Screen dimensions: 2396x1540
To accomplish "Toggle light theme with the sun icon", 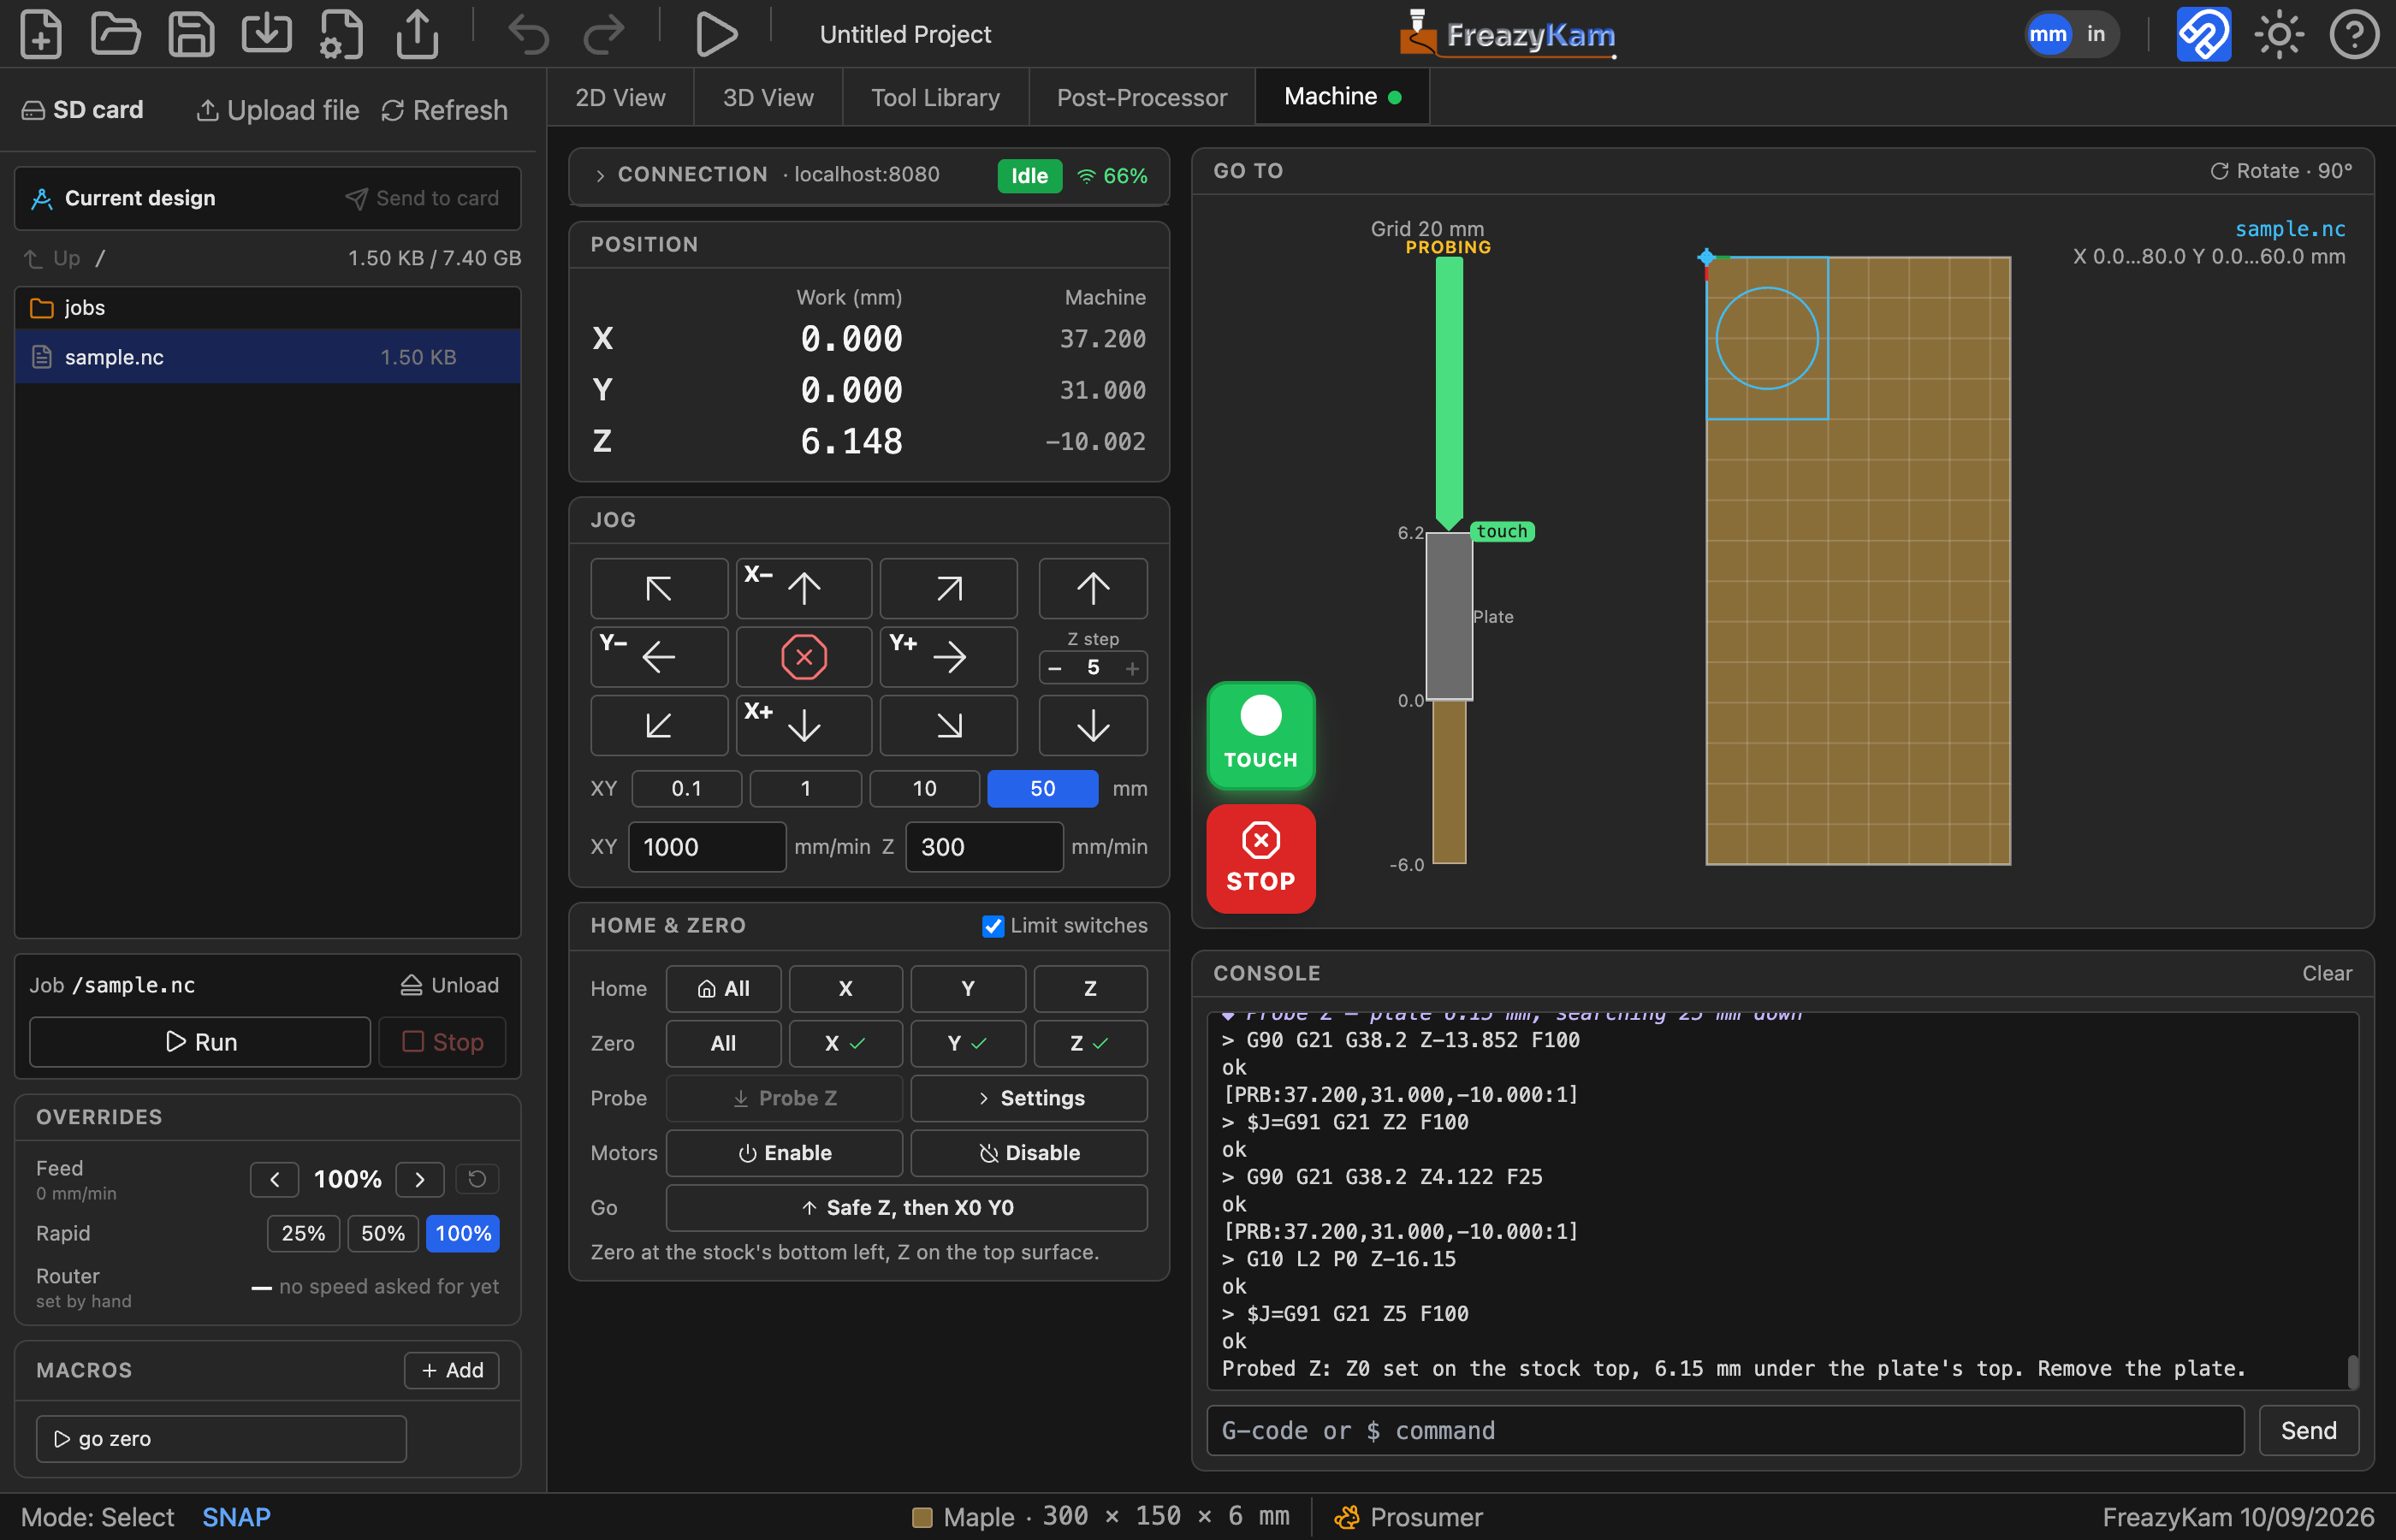I will tap(2279, 34).
